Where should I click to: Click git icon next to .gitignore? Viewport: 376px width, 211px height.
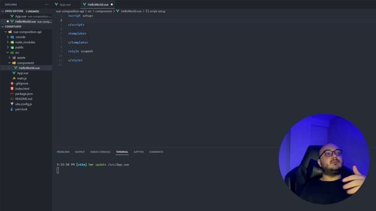(x=12, y=83)
